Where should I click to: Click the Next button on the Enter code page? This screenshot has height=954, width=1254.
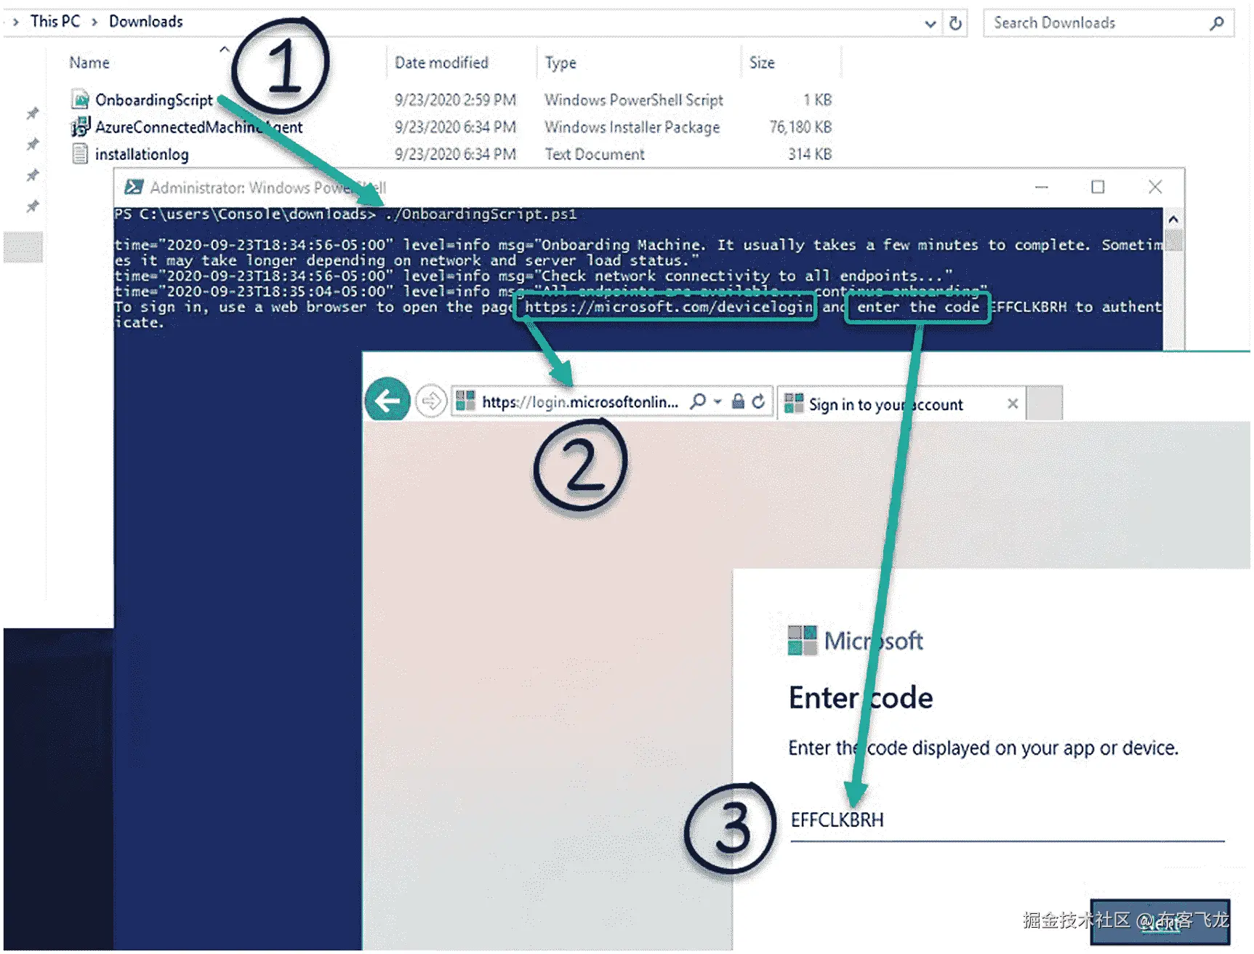[1160, 923]
